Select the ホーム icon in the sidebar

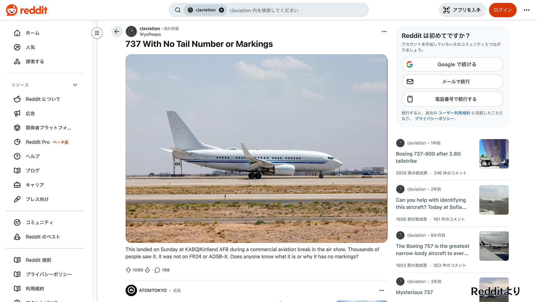(x=17, y=33)
